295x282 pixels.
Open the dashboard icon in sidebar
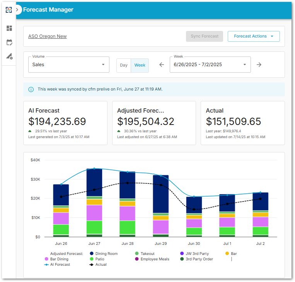[x=9, y=28]
